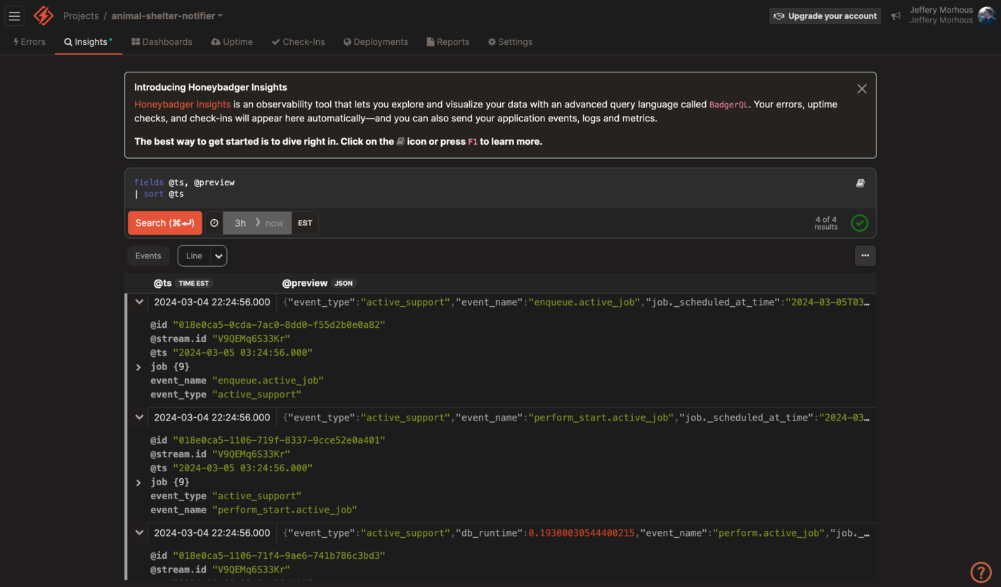
Task: Expand job {9} under perform_start.active_job event
Action: pos(138,482)
